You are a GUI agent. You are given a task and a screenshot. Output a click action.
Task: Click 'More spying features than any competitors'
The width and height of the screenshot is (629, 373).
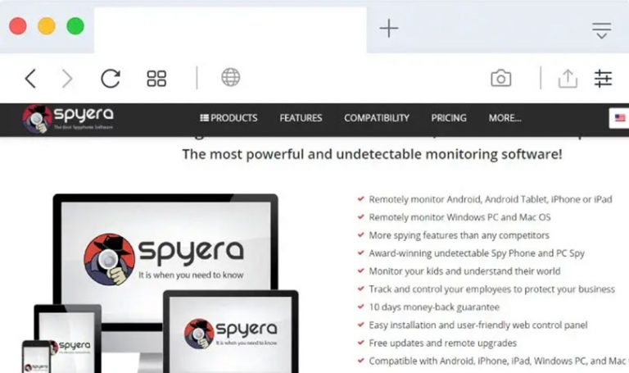pyautogui.click(x=459, y=235)
